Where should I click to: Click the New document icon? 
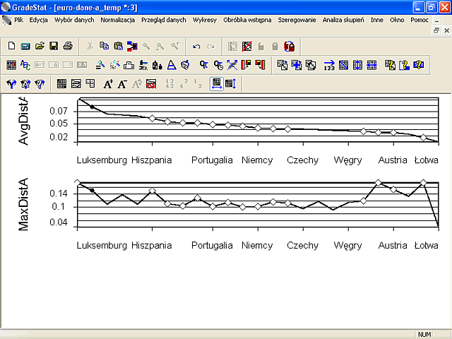(11, 46)
